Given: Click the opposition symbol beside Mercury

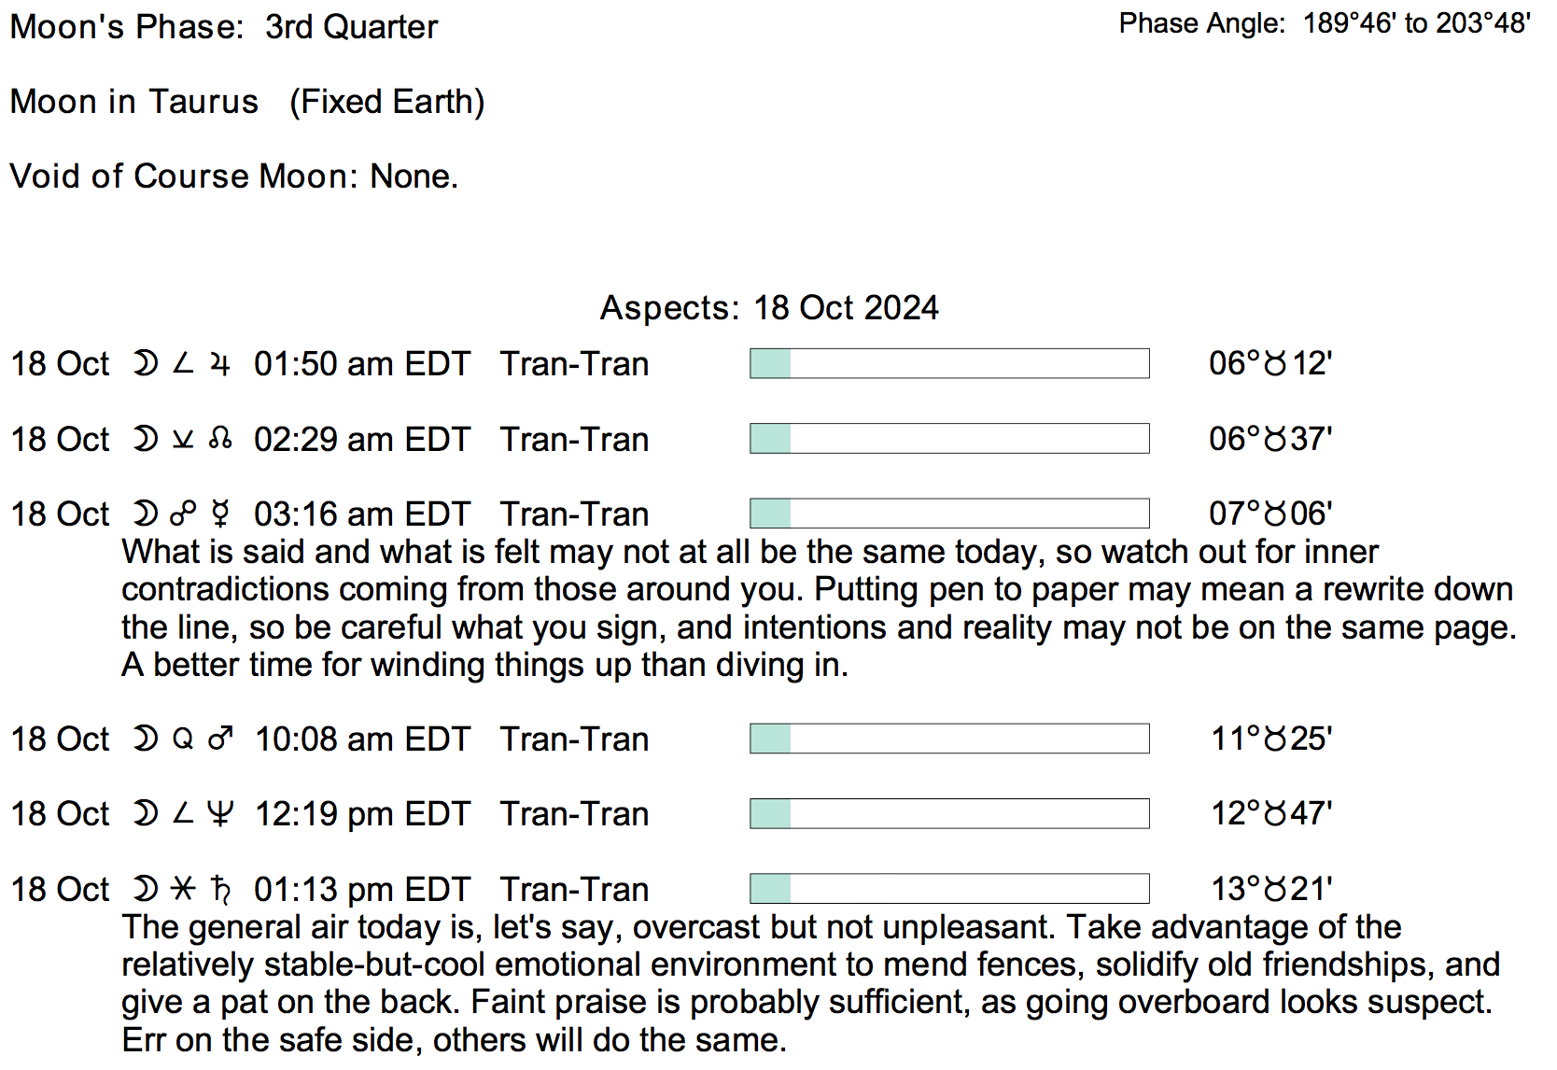Looking at the screenshot, I should [x=183, y=514].
